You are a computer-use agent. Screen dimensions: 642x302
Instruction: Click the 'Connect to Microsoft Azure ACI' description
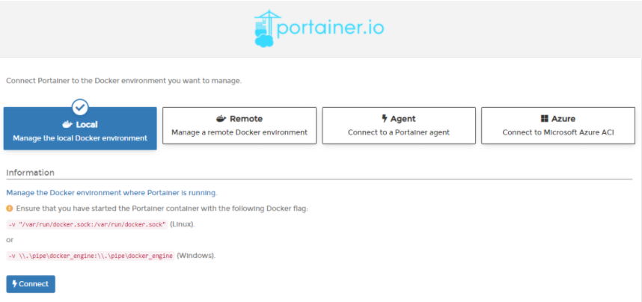point(558,132)
